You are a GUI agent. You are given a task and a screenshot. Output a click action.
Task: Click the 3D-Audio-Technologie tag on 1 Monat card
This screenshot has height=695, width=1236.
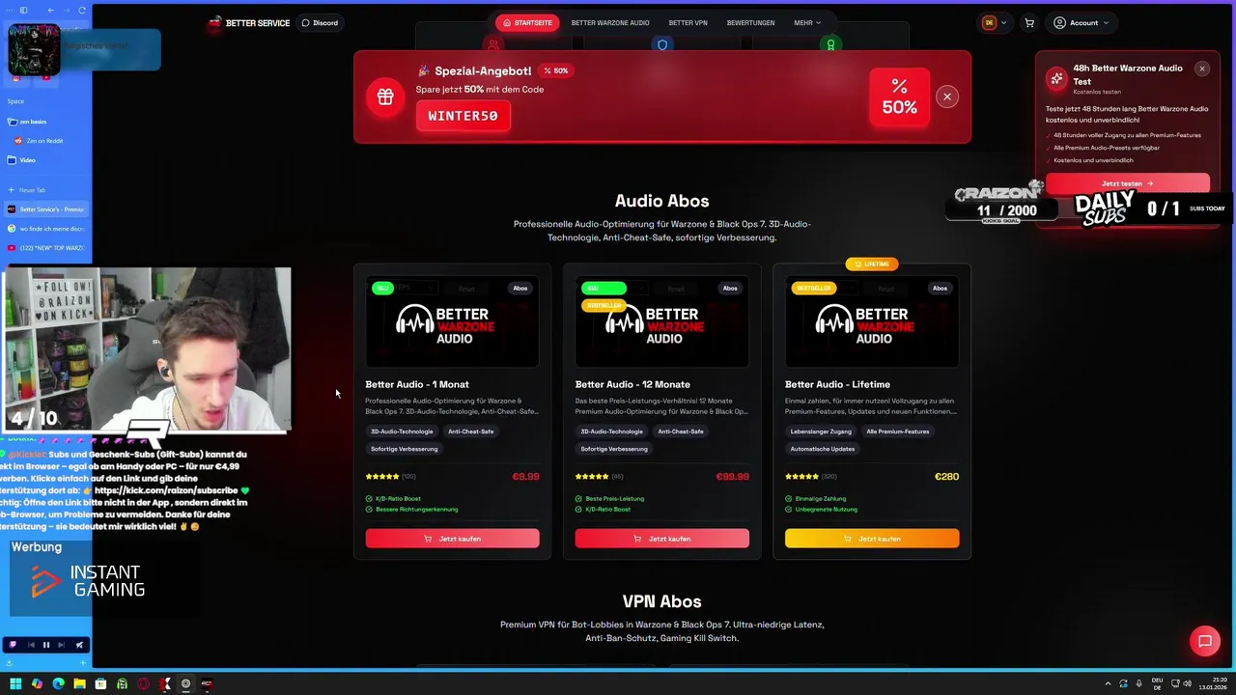coord(402,431)
